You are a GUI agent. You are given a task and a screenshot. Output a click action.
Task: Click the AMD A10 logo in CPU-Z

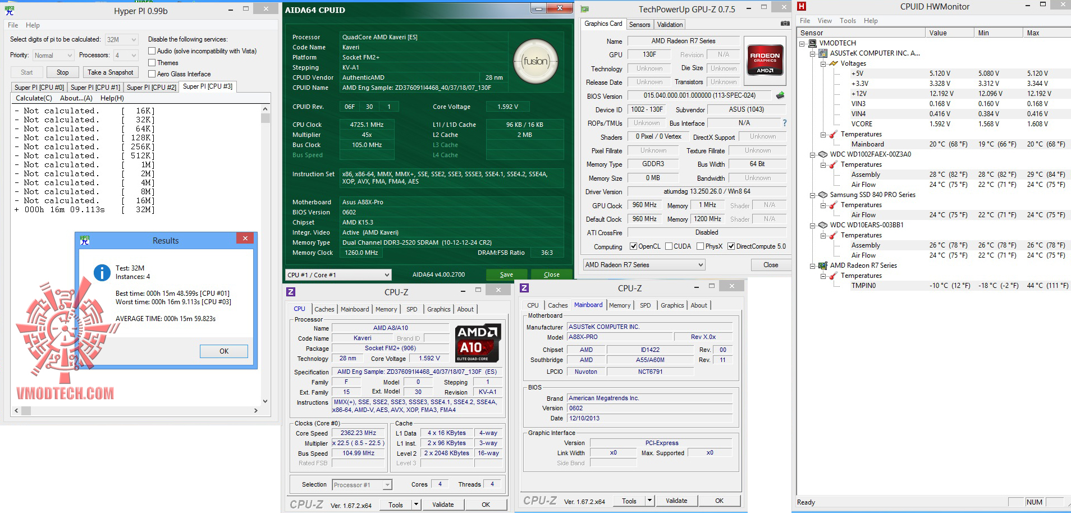click(477, 343)
